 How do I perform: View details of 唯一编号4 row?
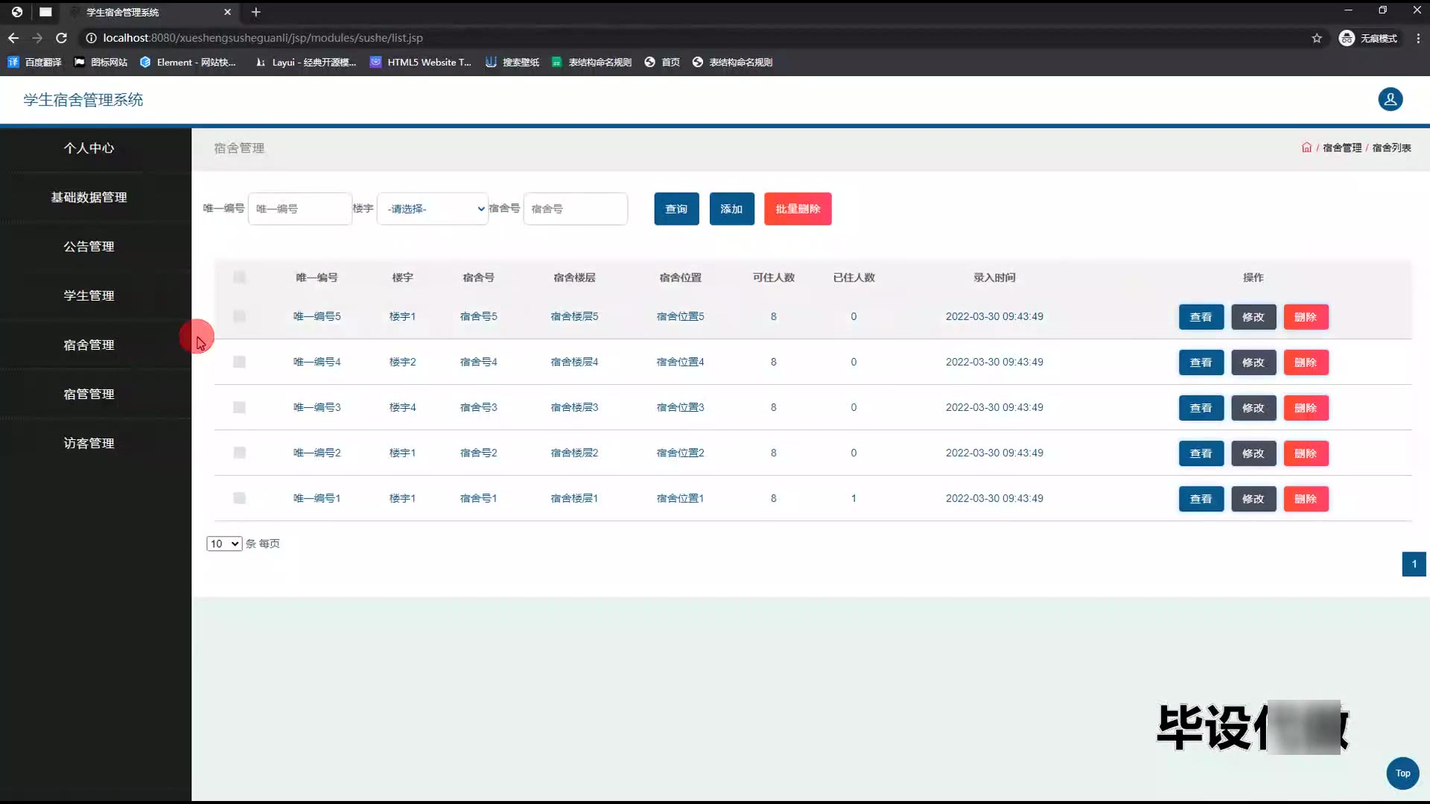(1201, 363)
